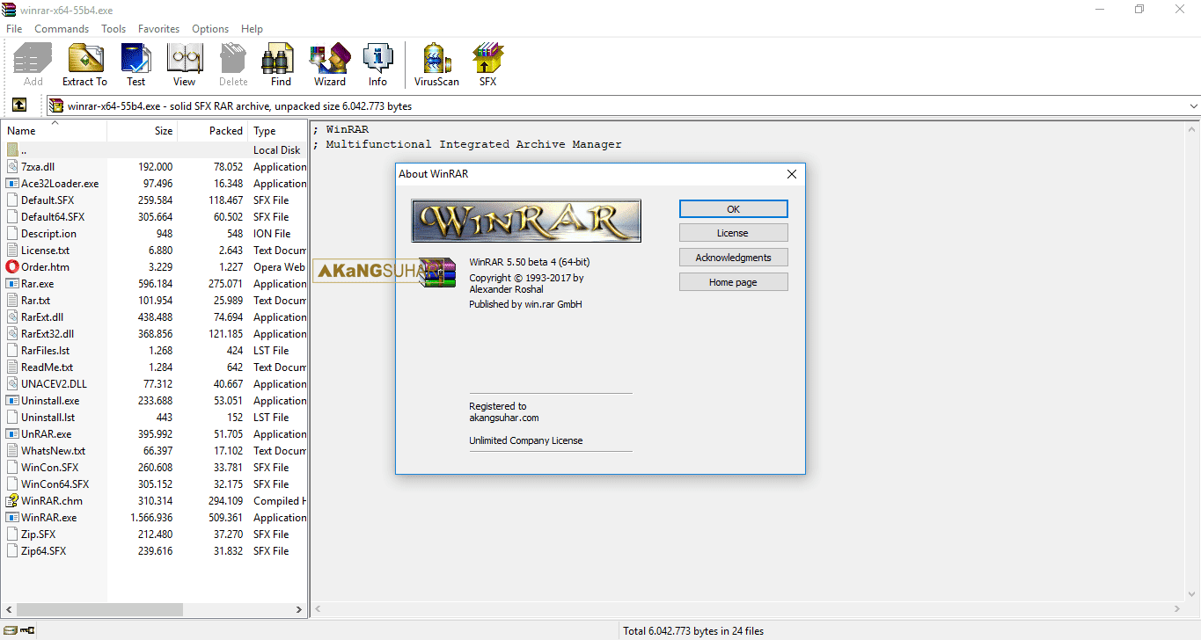Viewport: 1201px width, 640px height.
Task: Open the File menu
Action: tap(14, 29)
